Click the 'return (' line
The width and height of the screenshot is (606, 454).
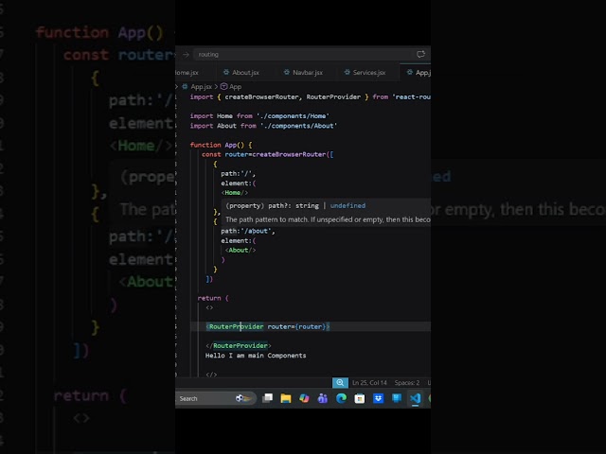click(x=213, y=298)
